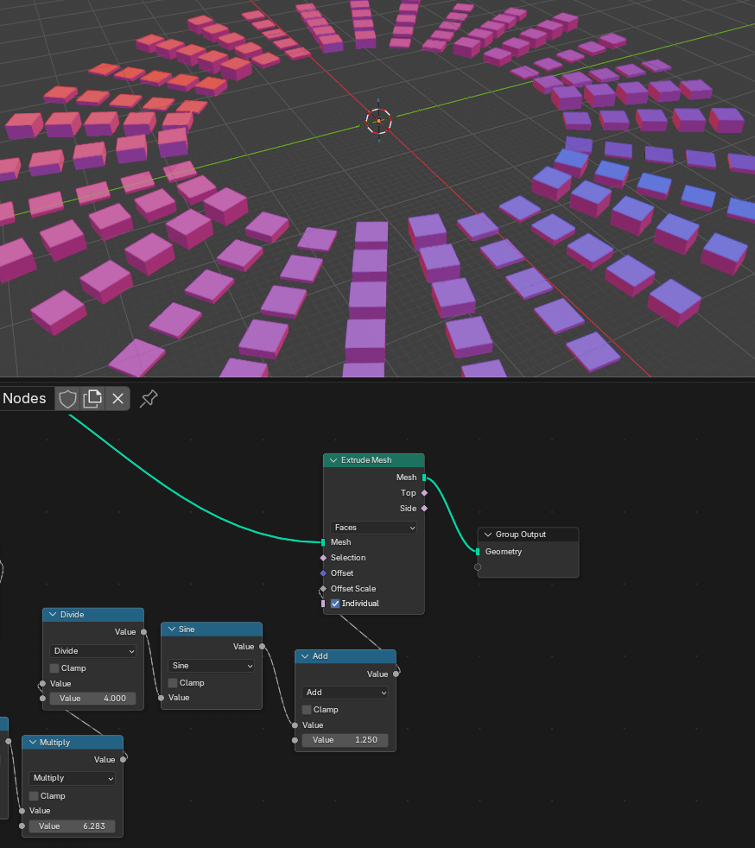
Task: Open the Multiply operation dropdown
Action: coord(73,778)
